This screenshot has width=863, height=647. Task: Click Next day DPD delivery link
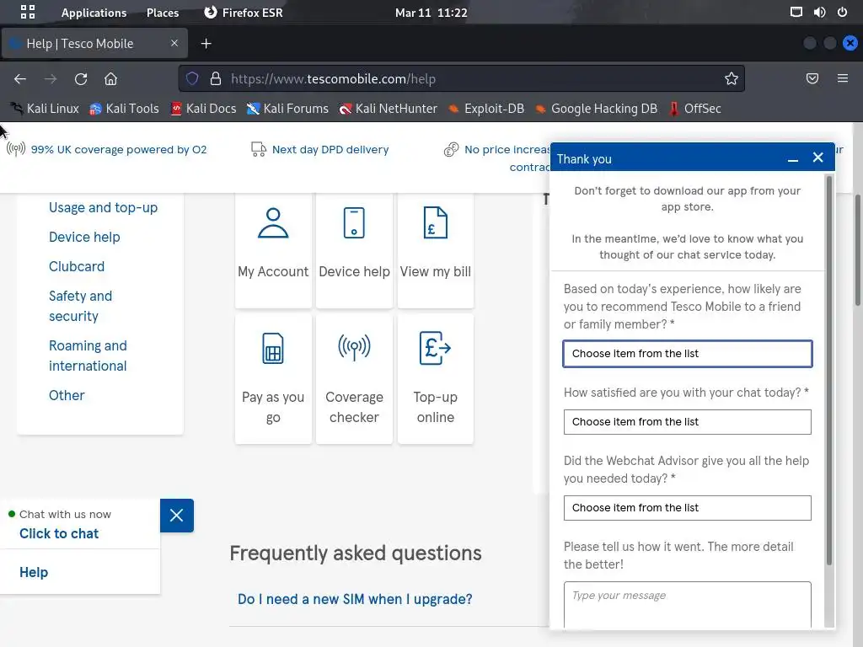(x=330, y=150)
